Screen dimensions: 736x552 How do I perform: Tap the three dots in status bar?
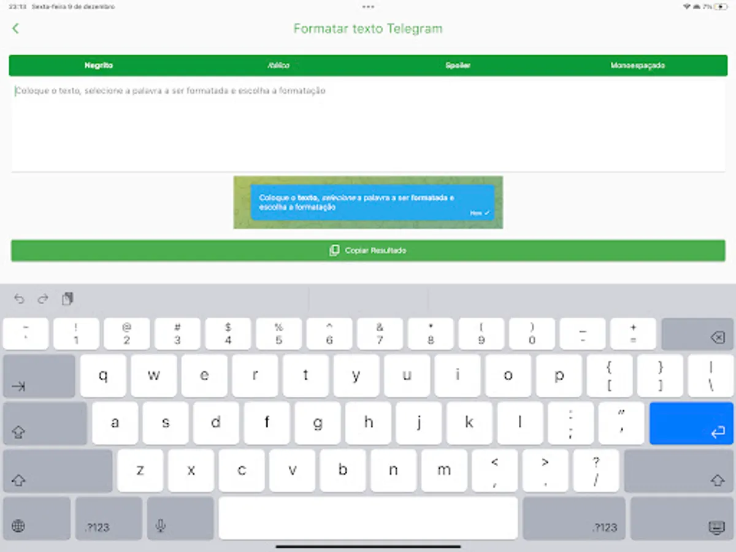368,7
